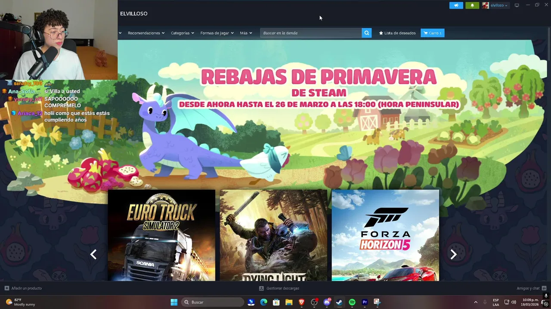Open Adobe Premiere Pro from the taskbar
Screen dimensions: 551x309
point(365,302)
